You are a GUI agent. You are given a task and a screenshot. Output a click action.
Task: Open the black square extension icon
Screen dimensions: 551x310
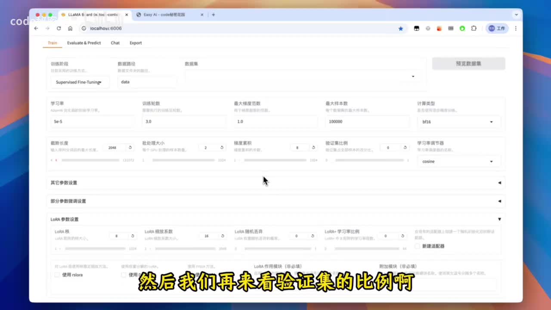click(x=416, y=28)
